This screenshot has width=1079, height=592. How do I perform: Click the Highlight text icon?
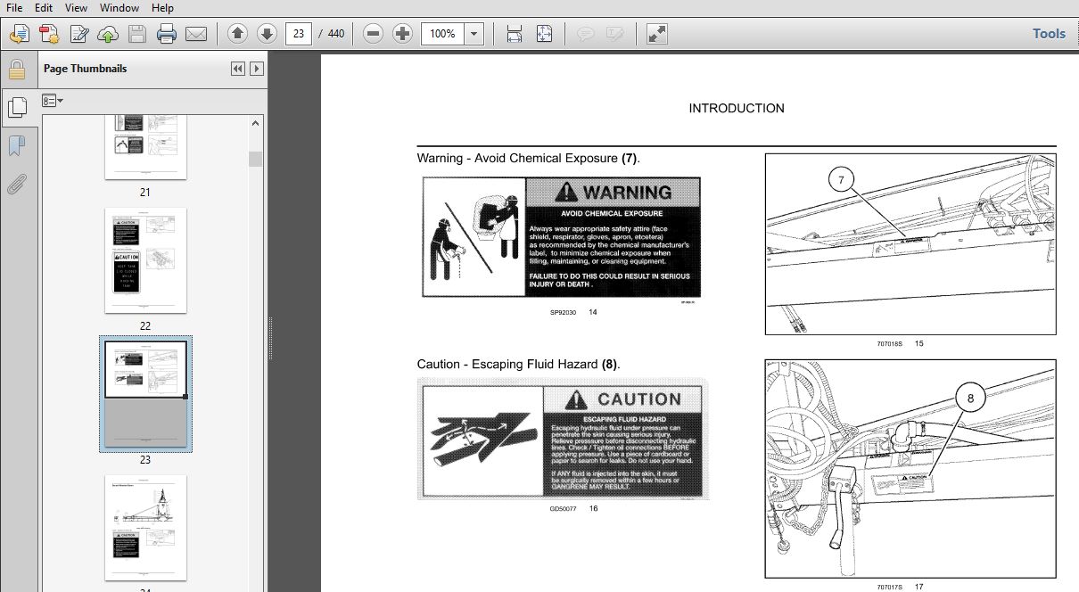[614, 34]
